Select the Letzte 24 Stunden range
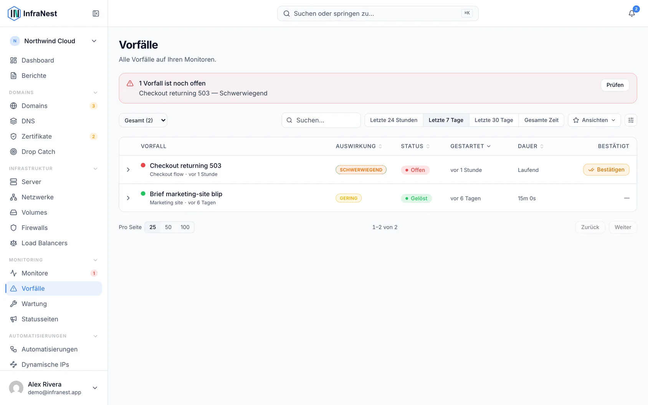The image size is (648, 405). [393, 120]
